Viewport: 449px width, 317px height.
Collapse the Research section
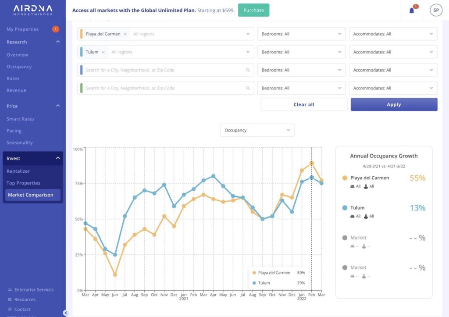coord(58,42)
